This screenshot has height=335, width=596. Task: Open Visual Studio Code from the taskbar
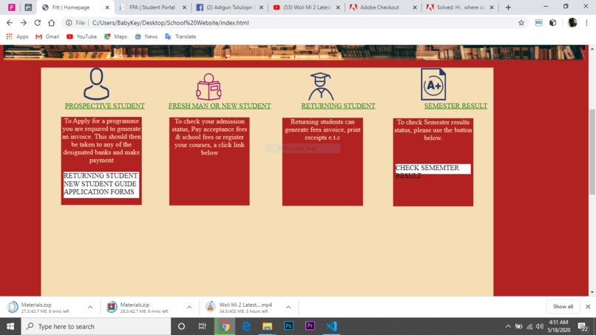[x=331, y=326]
